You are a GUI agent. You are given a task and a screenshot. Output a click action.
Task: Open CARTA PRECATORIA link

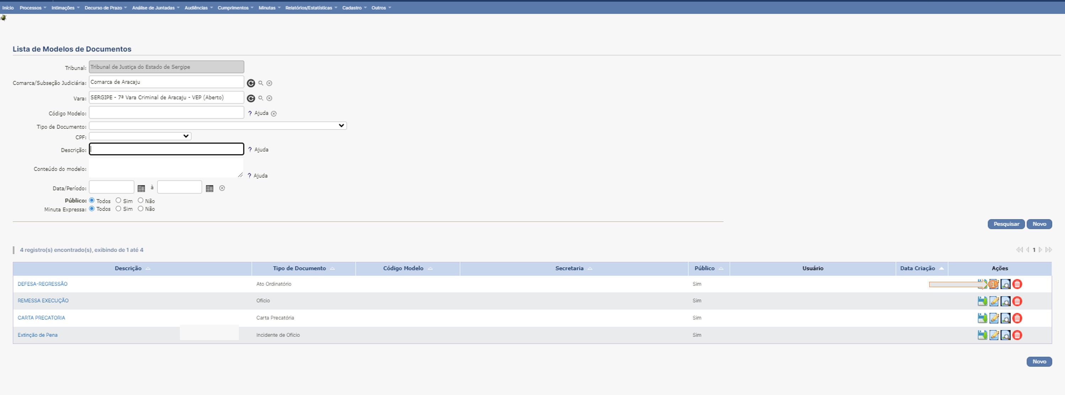click(x=41, y=318)
